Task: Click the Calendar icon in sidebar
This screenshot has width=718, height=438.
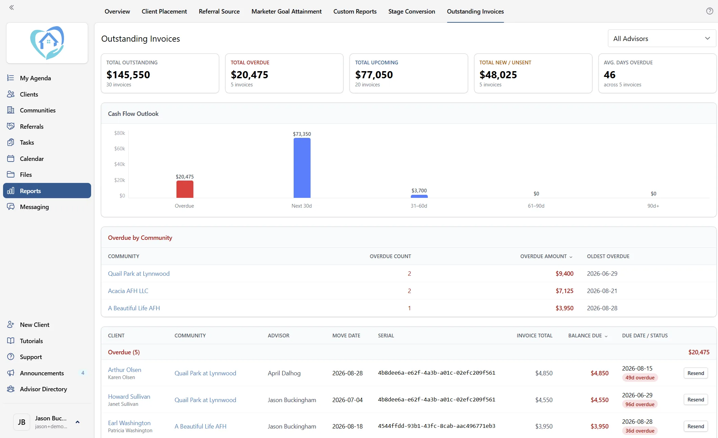Action: [11, 159]
